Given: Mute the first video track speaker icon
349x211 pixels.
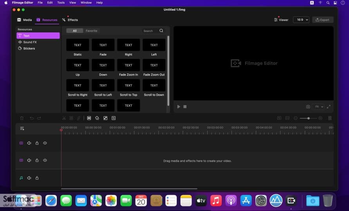Looking at the screenshot, I should [29, 143].
